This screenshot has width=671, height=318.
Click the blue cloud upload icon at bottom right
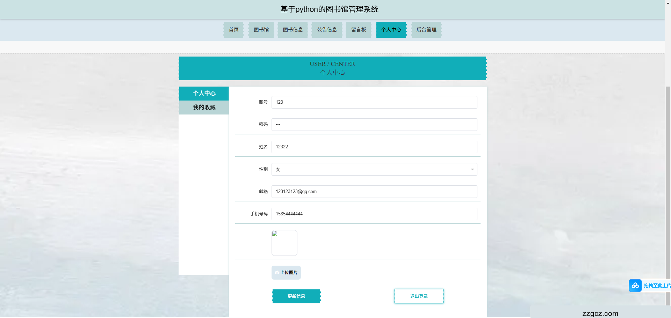click(x=635, y=286)
